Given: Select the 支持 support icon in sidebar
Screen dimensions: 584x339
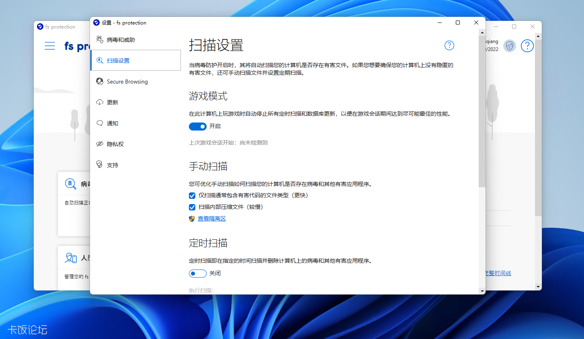Looking at the screenshot, I should [x=99, y=165].
